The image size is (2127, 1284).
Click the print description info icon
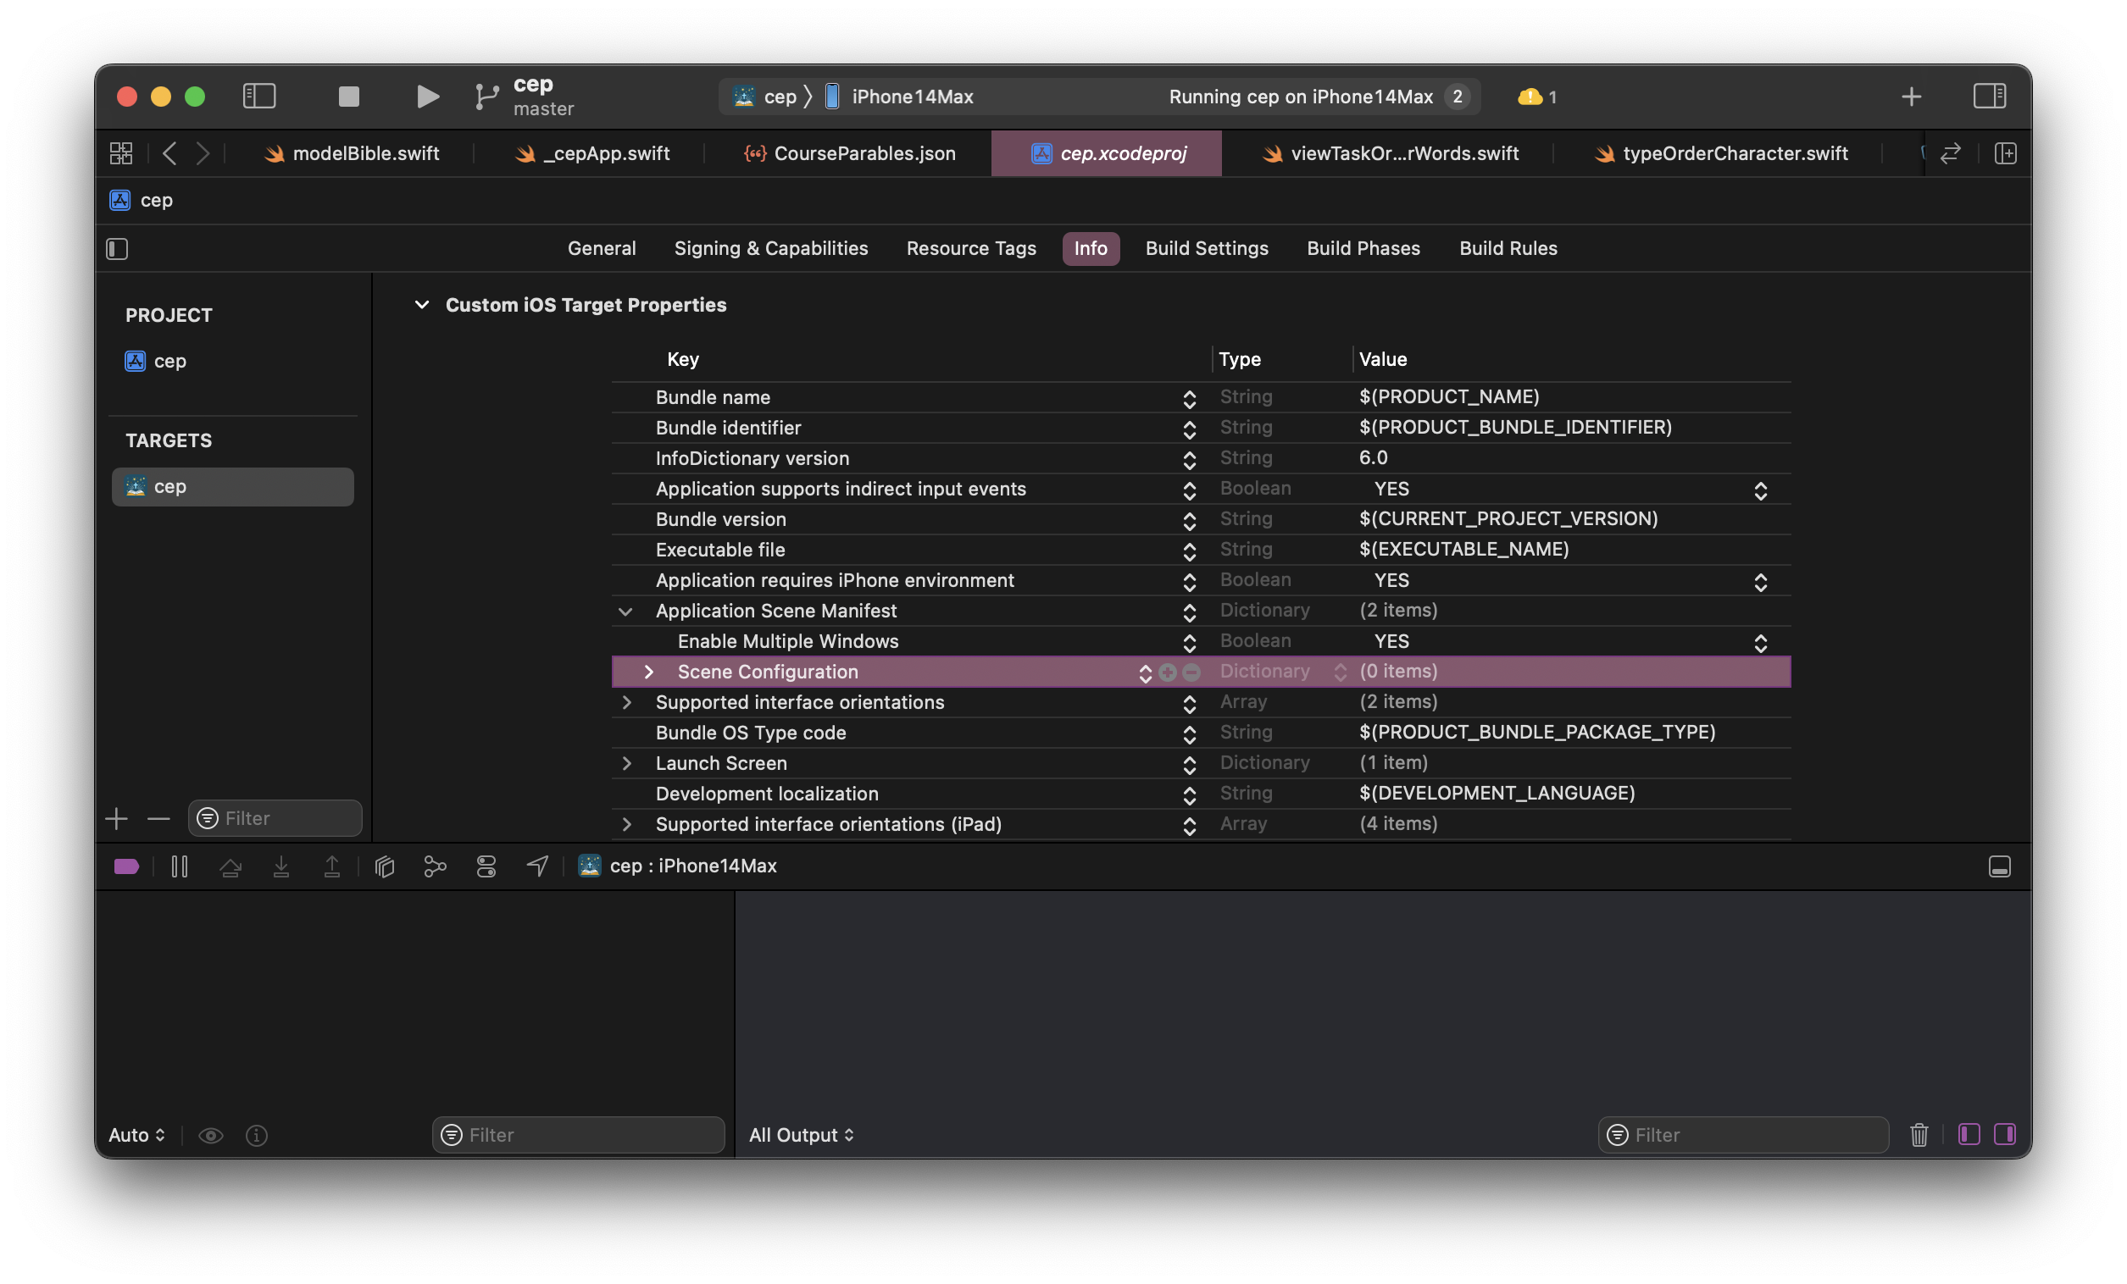click(257, 1135)
